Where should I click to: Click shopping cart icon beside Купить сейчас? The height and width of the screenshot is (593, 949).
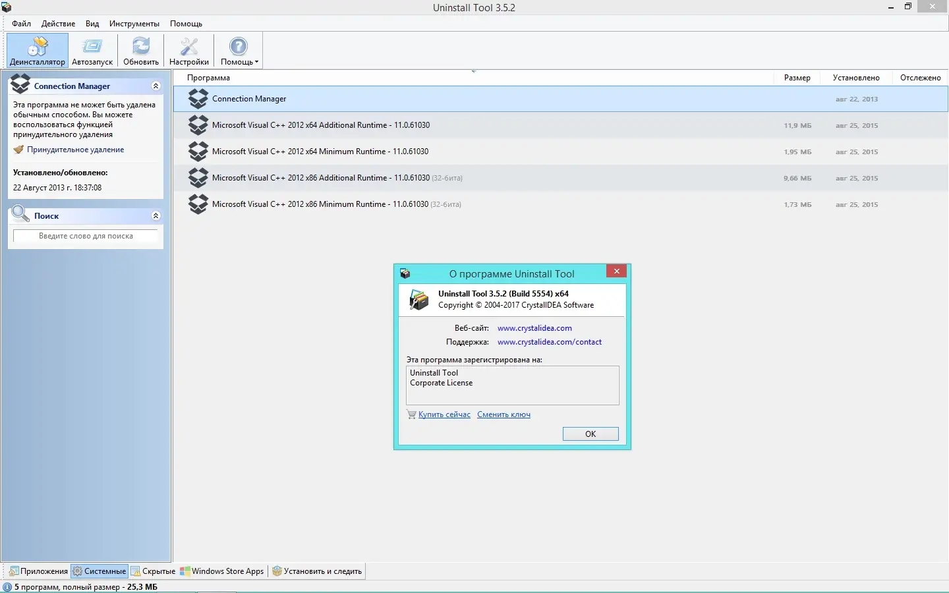411,414
